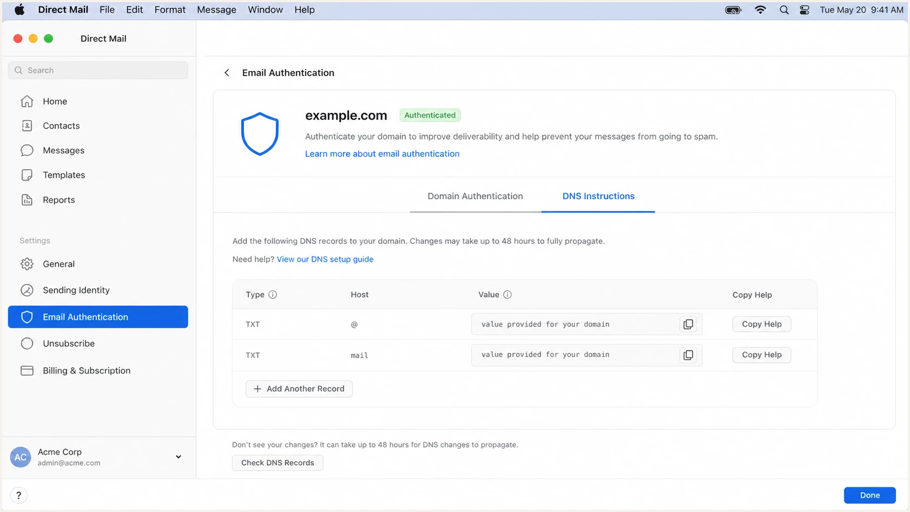Copy the value of the @ TXT record
Viewport: 910px width, 512px height.
click(x=688, y=324)
